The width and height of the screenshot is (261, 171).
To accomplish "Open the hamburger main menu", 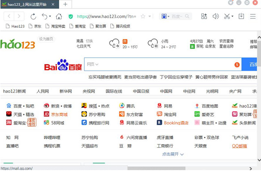I will [x=252, y=16].
